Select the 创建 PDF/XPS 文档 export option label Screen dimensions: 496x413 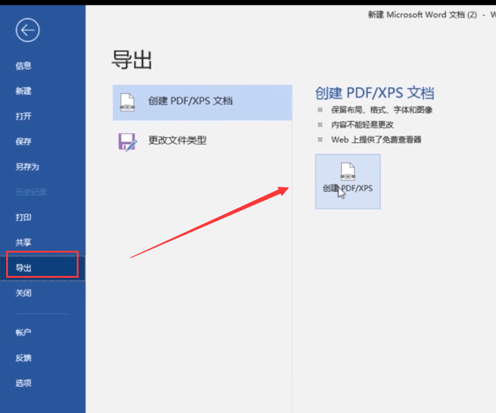(190, 101)
